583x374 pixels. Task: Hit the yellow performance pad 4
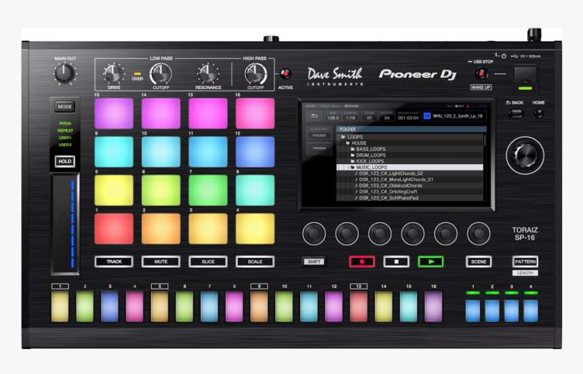pos(255,229)
